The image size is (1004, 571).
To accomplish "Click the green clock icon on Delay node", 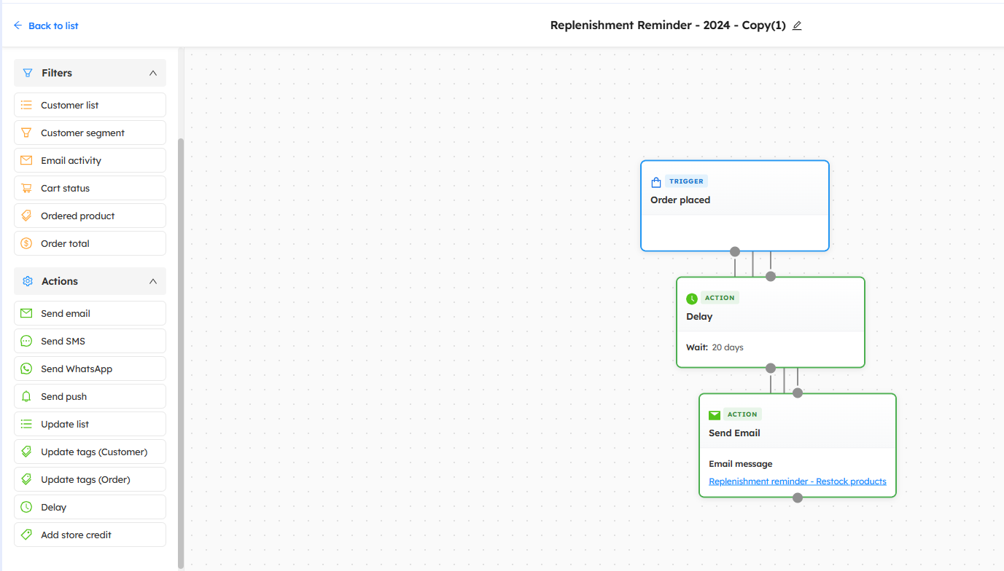I will pos(692,299).
